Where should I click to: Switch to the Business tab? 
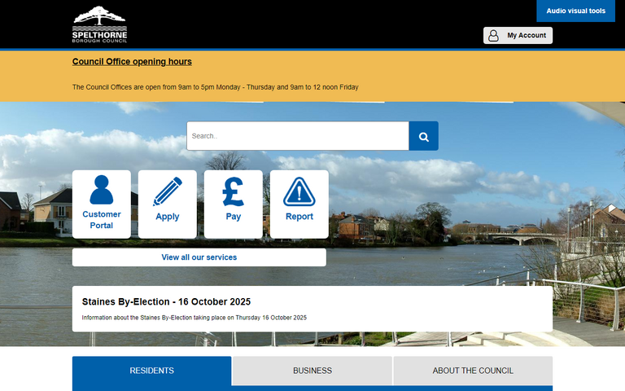[x=312, y=371]
